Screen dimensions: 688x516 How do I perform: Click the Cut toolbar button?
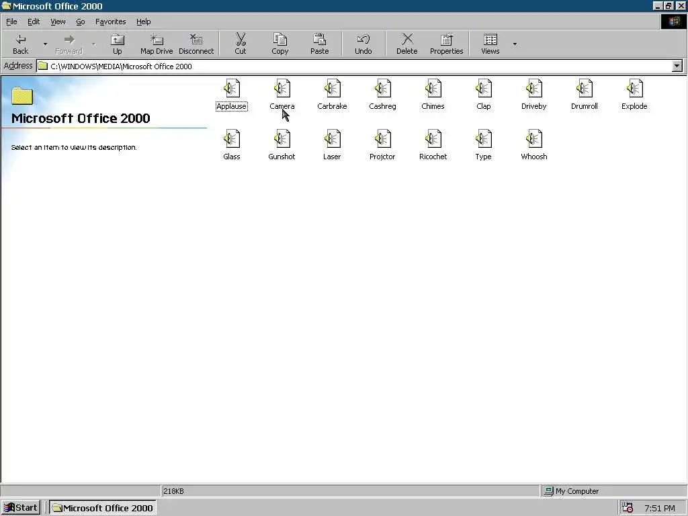(241, 44)
